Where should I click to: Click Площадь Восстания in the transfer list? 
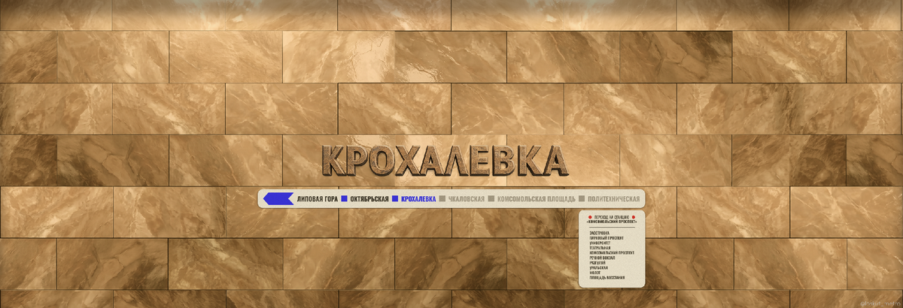tap(607, 278)
